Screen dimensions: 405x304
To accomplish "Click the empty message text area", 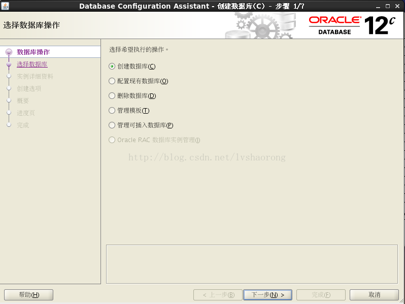I will (252, 264).
